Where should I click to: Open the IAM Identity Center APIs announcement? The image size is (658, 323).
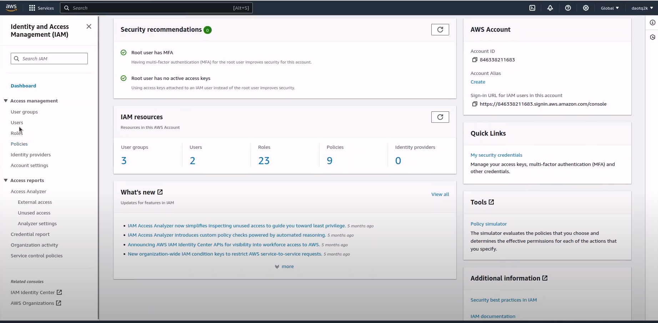224,244
